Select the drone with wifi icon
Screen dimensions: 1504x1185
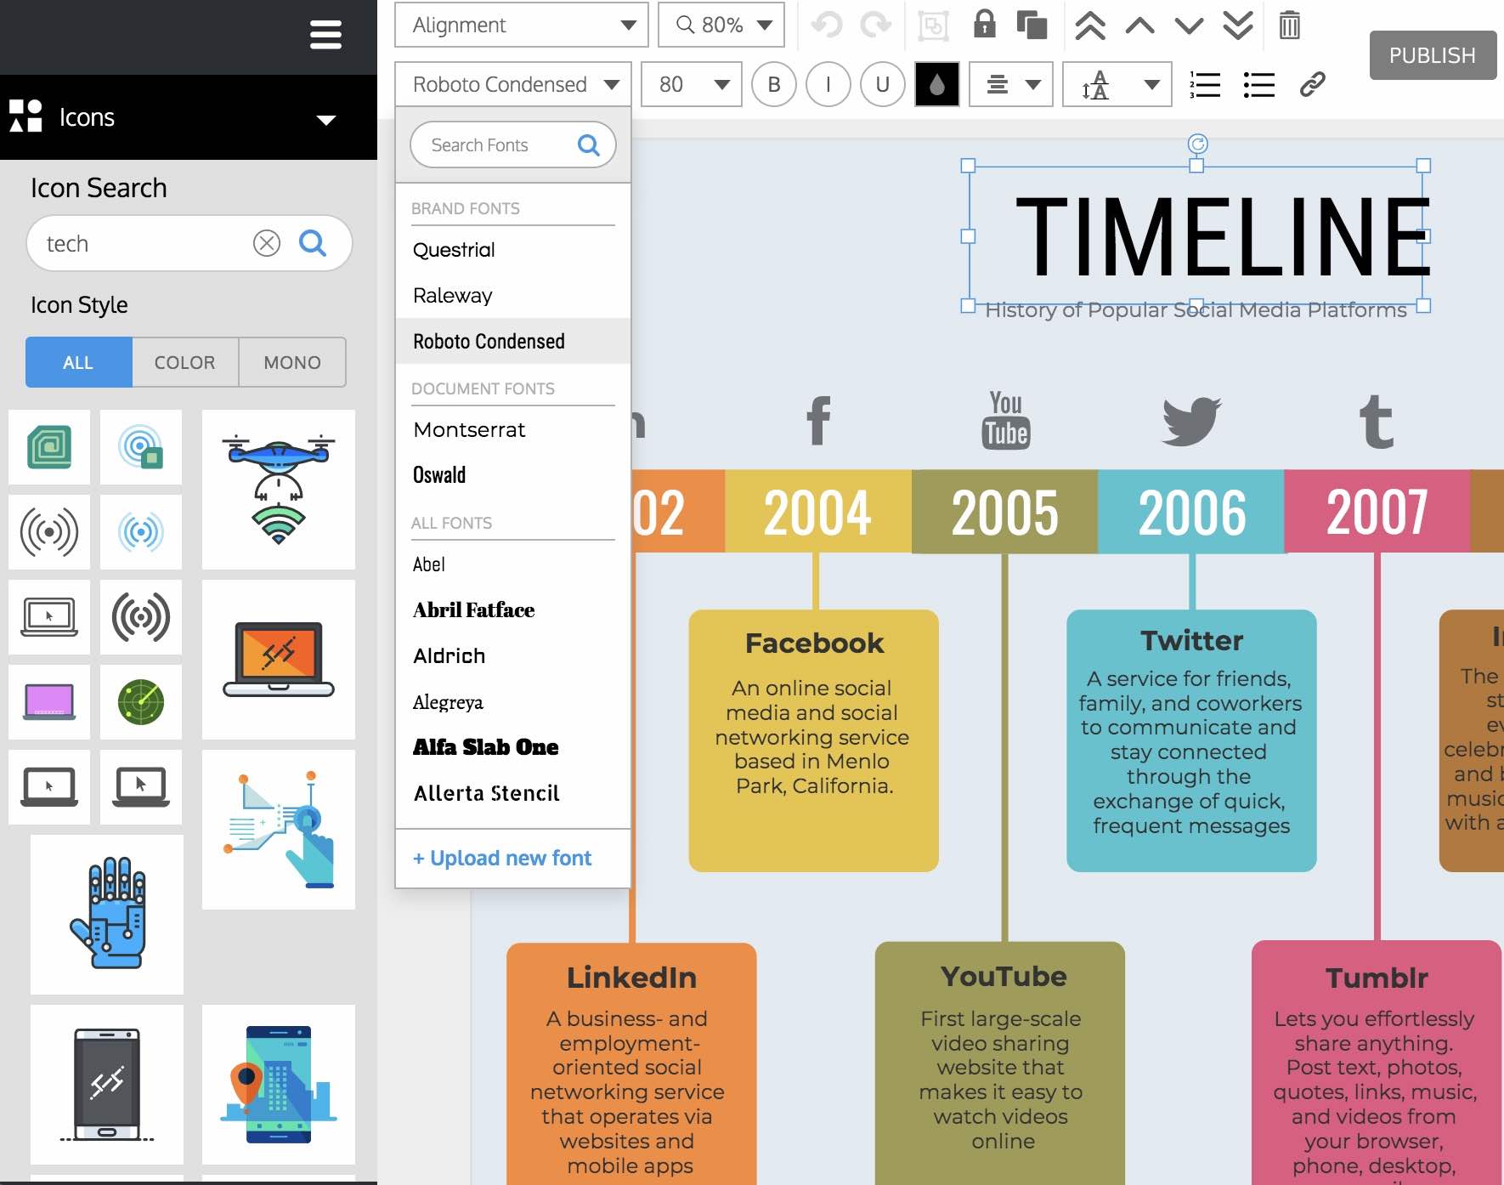pyautogui.click(x=279, y=490)
